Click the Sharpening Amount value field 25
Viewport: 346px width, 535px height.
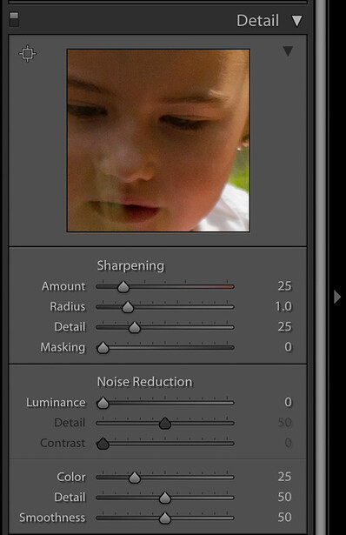click(284, 286)
